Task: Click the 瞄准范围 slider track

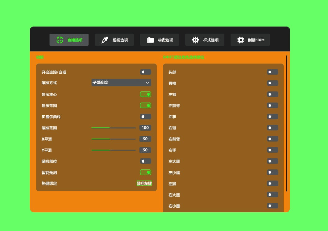Action: click(113, 128)
